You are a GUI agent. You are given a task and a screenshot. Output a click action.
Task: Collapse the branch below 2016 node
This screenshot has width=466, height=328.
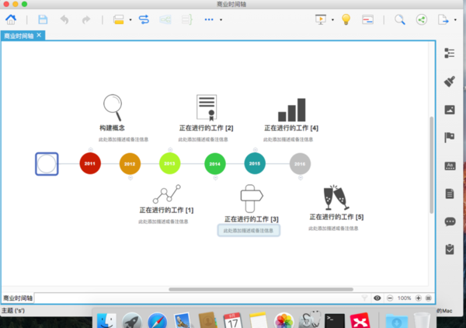pyautogui.click(x=301, y=178)
